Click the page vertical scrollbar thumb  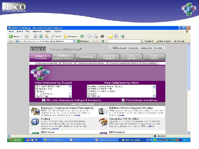point(189,68)
